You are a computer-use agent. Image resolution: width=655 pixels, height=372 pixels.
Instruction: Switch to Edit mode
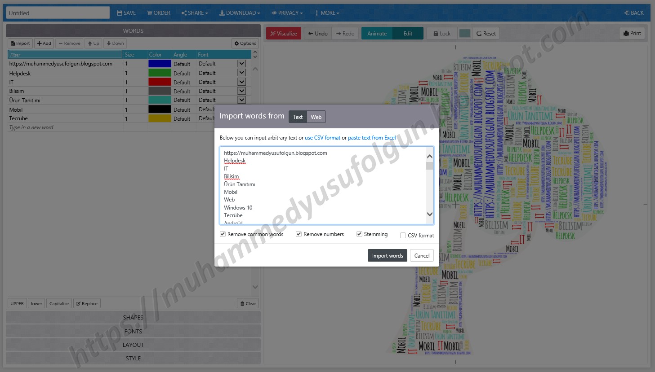point(408,34)
